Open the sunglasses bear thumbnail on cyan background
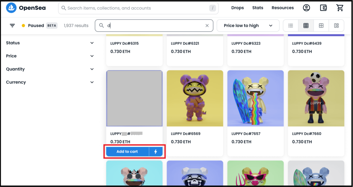The height and width of the screenshot is (187, 353). 134,173
